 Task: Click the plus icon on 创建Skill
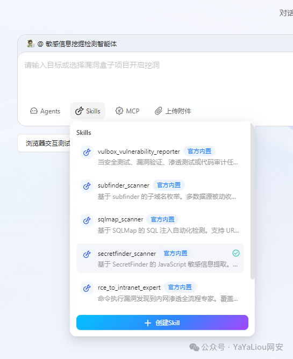tap(148, 323)
